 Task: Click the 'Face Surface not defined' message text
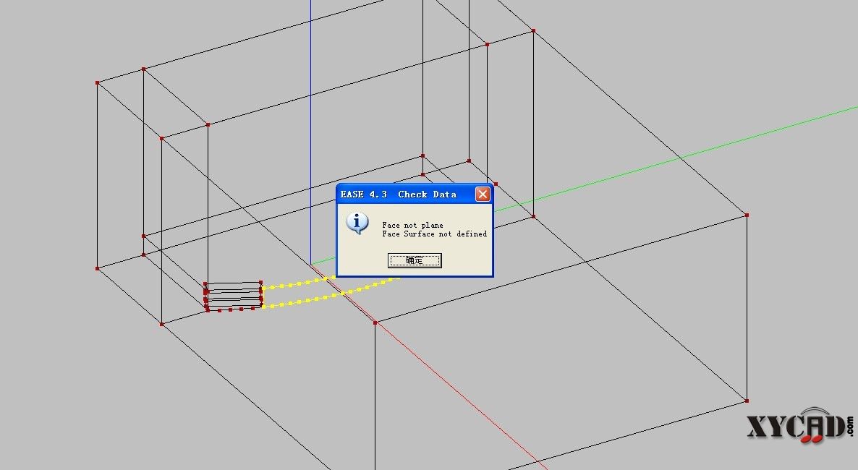435,234
